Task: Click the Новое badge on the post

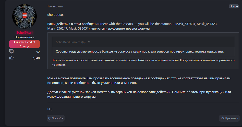Action: 234,6
